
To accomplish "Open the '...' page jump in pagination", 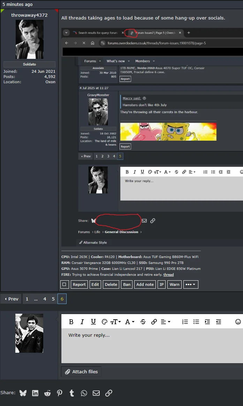I will pyautogui.click(x=36, y=299).
